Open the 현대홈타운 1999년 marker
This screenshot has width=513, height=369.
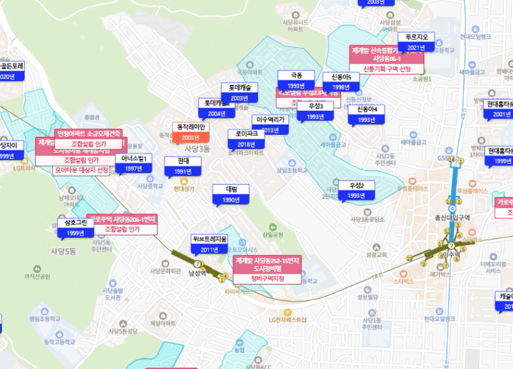(499, 156)
